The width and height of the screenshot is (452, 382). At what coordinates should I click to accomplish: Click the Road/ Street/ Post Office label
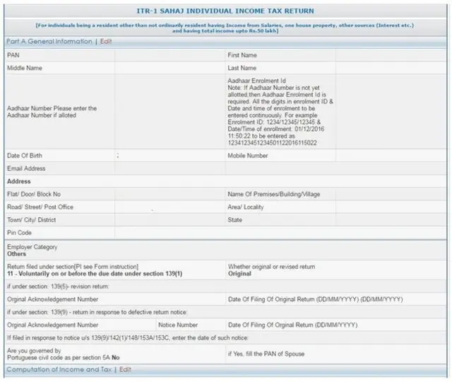tap(40, 207)
